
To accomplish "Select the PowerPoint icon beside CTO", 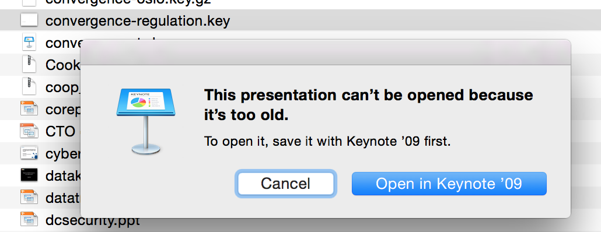I will [29, 131].
